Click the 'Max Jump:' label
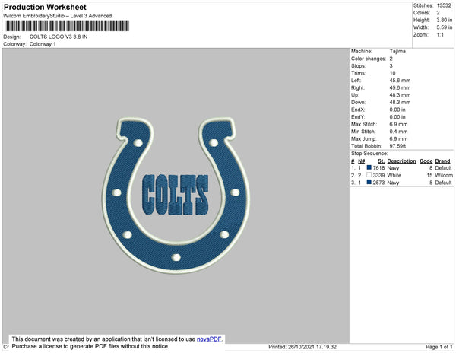This screenshot has height=353, width=456. click(x=364, y=138)
